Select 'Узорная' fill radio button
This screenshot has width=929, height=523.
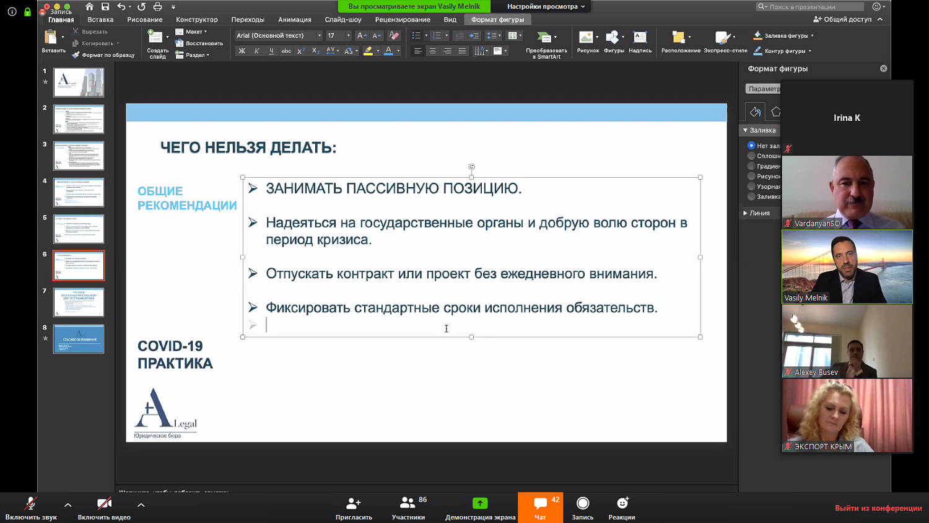coord(751,187)
